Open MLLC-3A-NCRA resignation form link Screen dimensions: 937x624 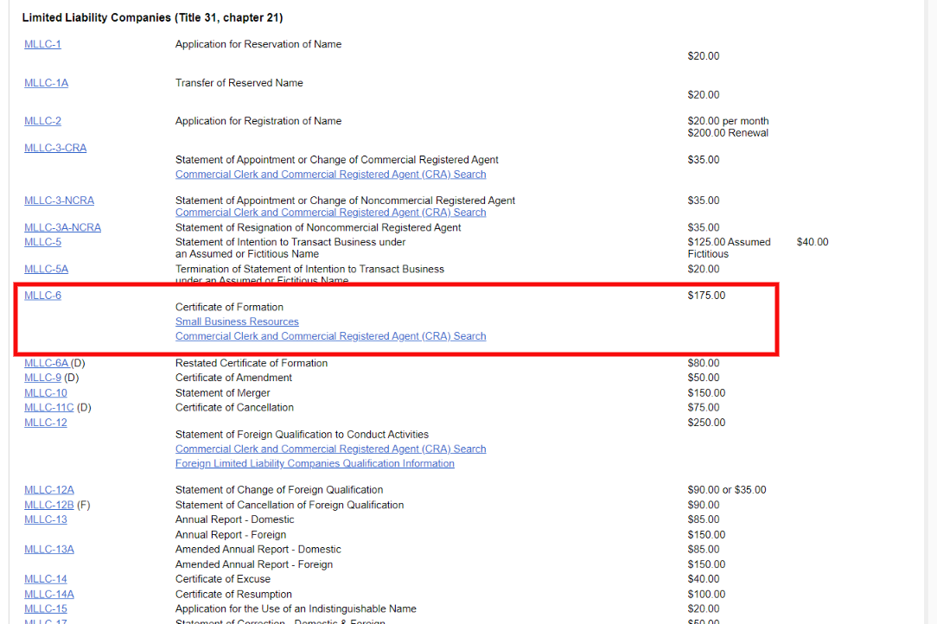pyautogui.click(x=62, y=227)
